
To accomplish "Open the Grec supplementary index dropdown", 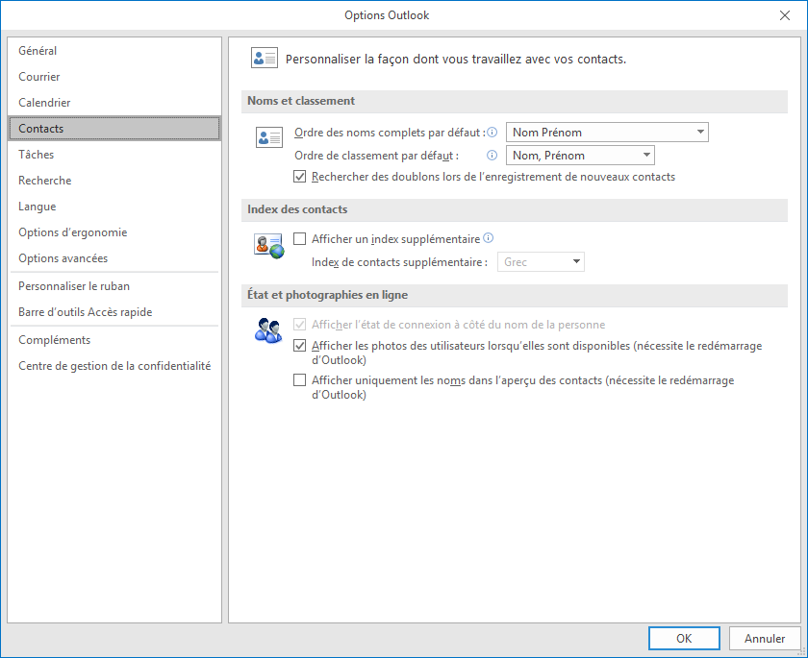I will point(541,262).
